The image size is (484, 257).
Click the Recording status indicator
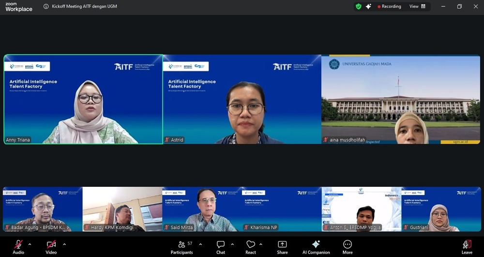(x=390, y=6)
